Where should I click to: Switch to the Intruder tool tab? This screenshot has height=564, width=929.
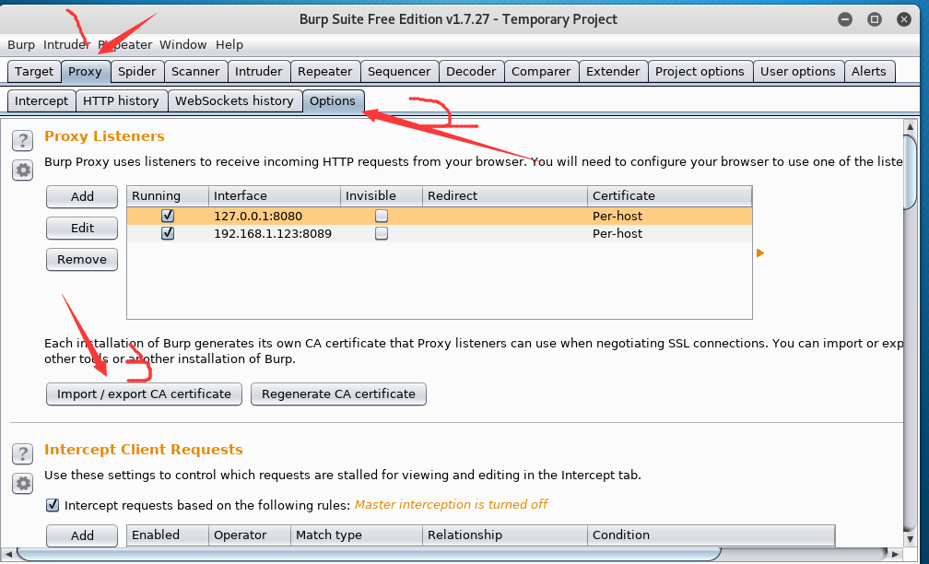tap(258, 72)
